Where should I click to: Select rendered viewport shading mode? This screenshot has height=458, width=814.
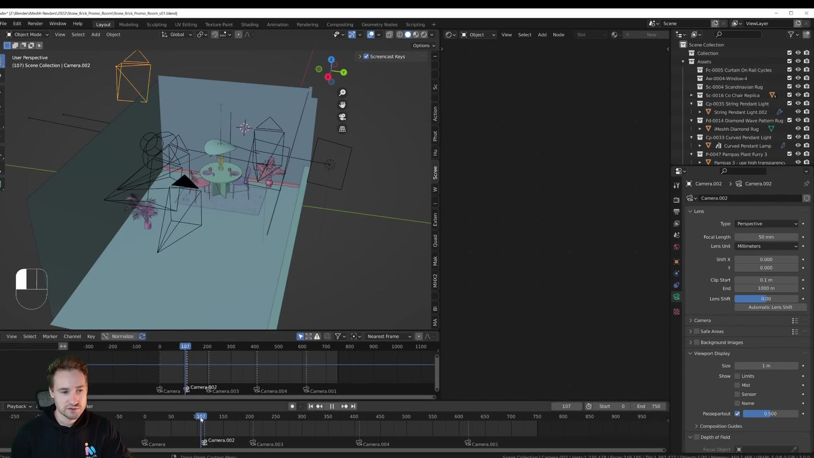(424, 35)
